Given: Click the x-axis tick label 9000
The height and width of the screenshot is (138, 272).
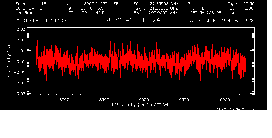Looking at the screenshot, I should click(144, 100).
